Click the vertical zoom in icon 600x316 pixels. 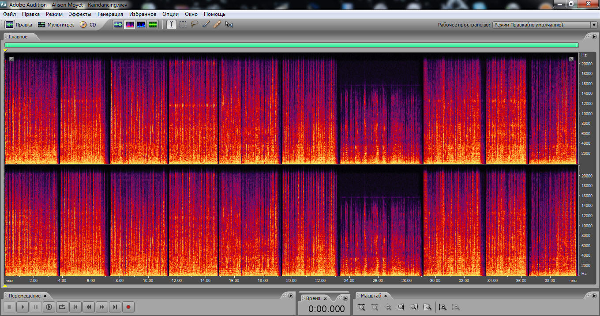click(442, 307)
